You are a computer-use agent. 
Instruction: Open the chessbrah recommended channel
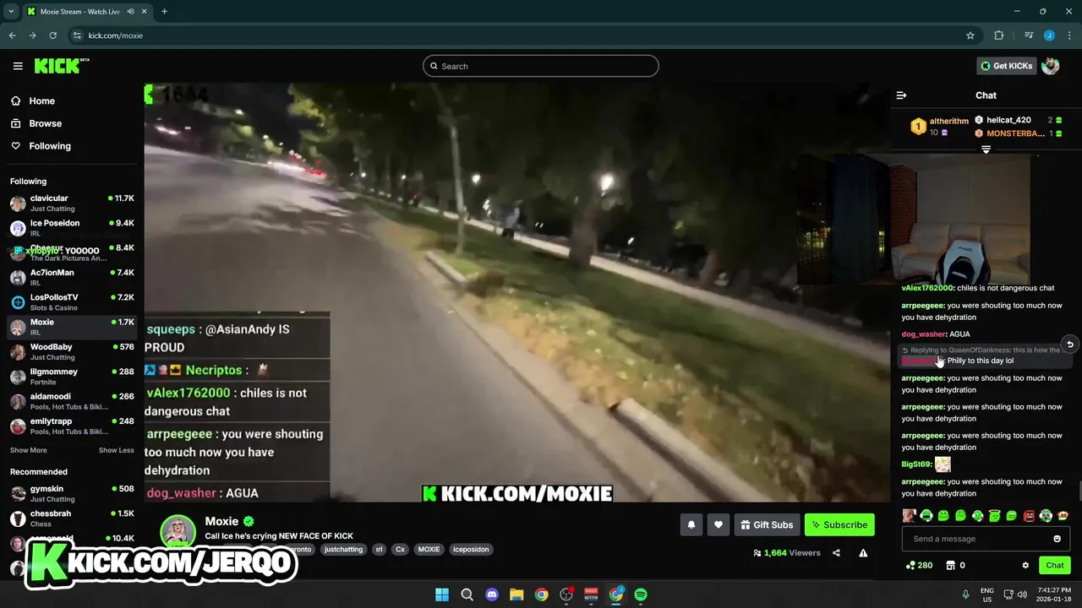click(72, 518)
